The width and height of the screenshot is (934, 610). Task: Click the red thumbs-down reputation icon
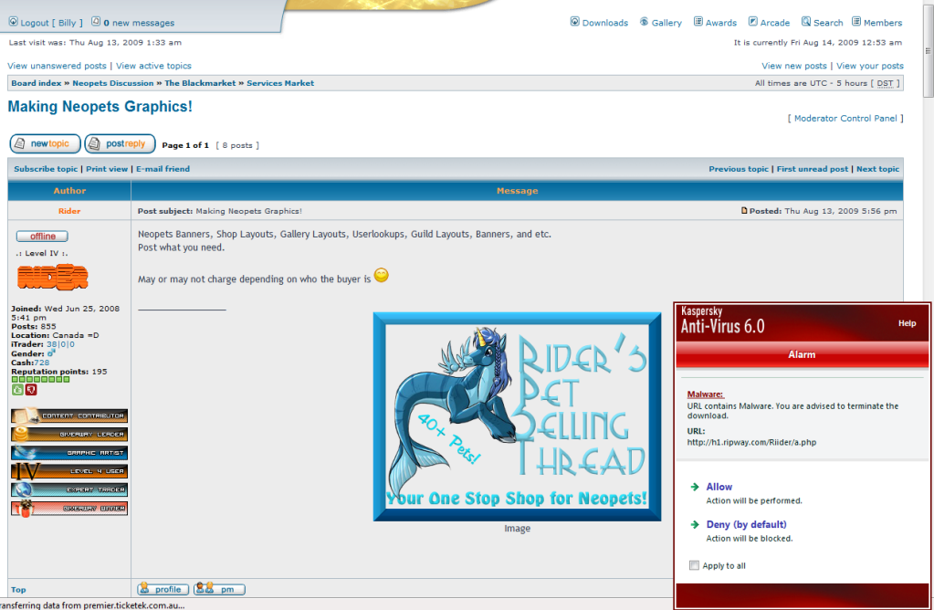pos(30,390)
